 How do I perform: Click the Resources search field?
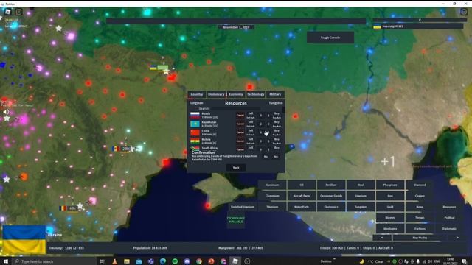(236, 108)
